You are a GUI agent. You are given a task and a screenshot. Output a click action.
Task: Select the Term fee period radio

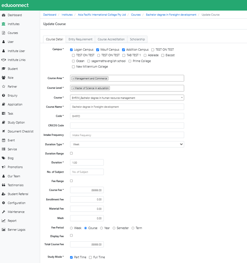coord(133,228)
